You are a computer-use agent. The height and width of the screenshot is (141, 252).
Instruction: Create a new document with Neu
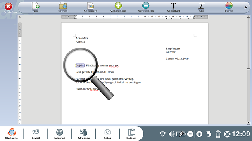tap(36, 7)
